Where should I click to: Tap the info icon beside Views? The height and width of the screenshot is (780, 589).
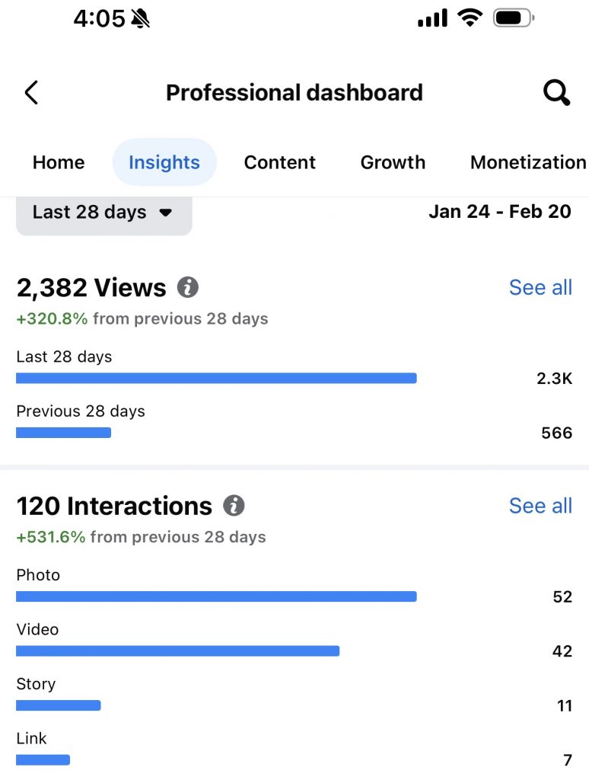188,287
